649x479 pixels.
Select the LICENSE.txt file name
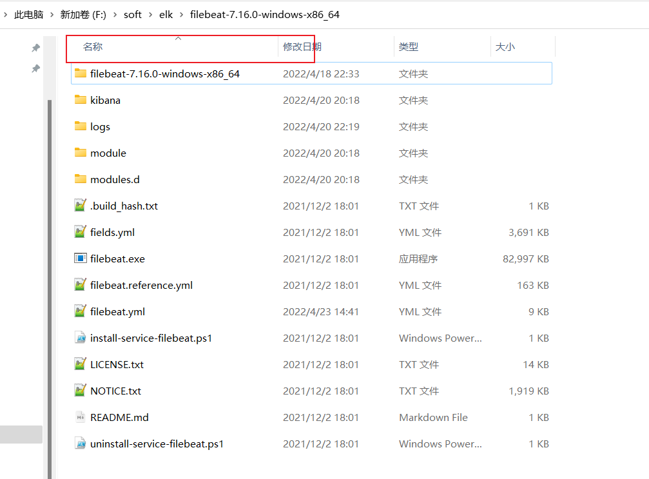[x=117, y=365]
